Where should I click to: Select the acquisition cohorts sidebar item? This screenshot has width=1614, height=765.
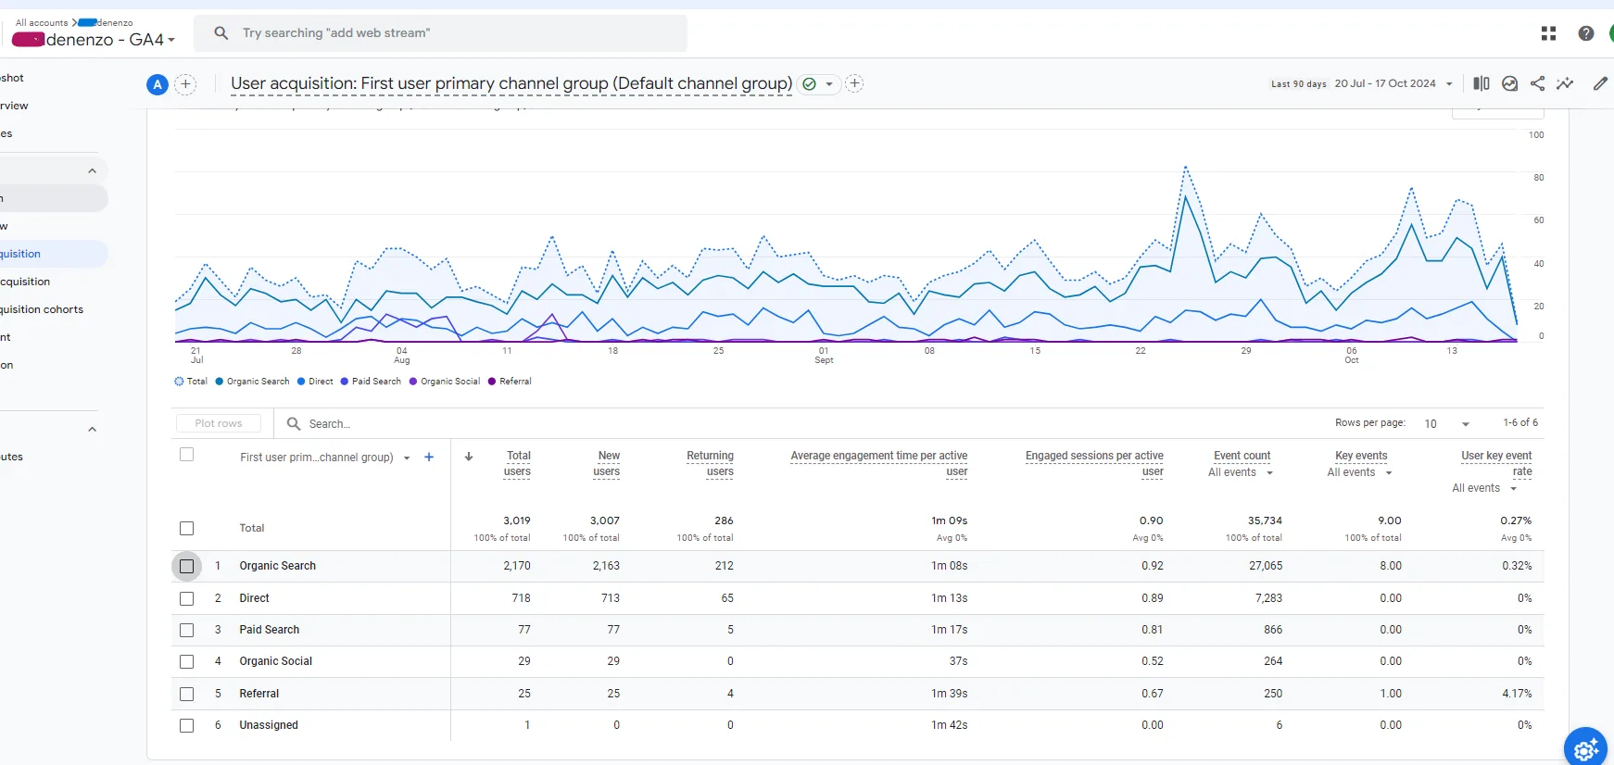click(42, 309)
